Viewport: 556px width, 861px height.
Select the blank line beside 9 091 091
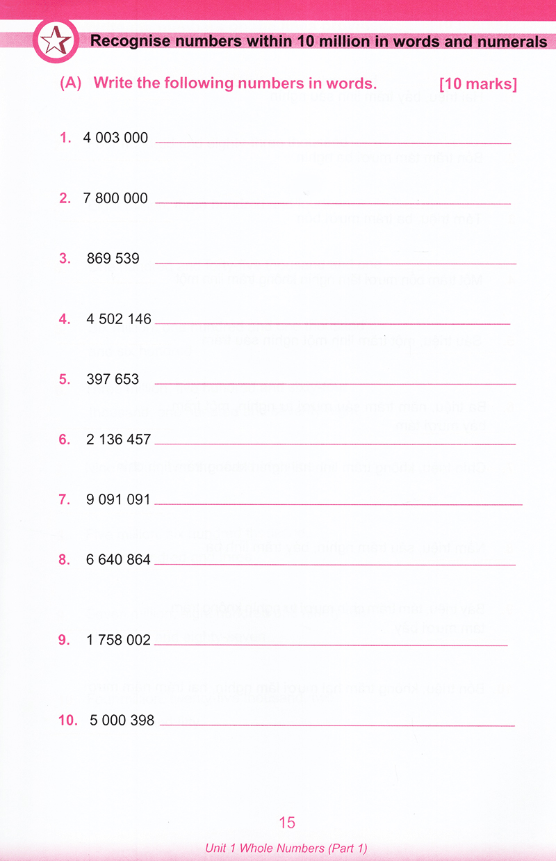(x=338, y=503)
